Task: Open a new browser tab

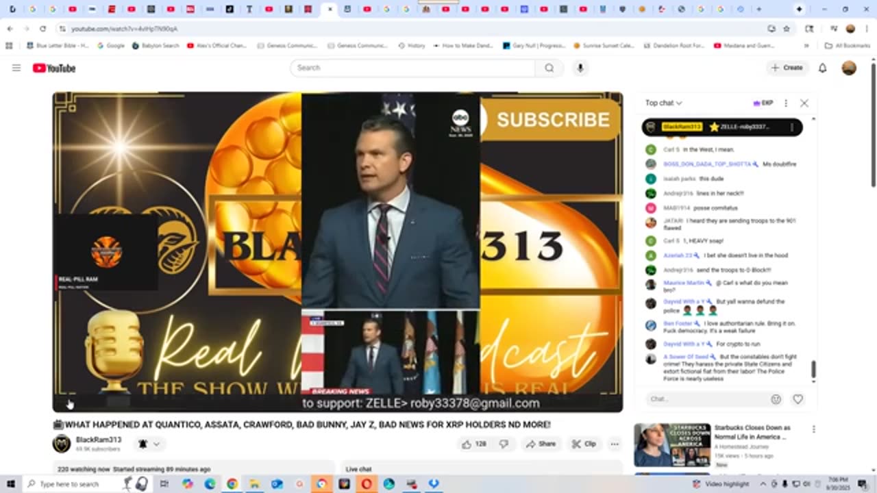Action: 758,10
